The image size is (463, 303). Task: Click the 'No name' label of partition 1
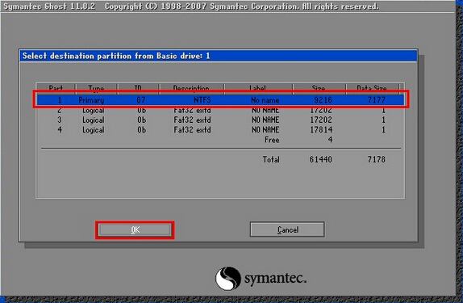click(265, 100)
